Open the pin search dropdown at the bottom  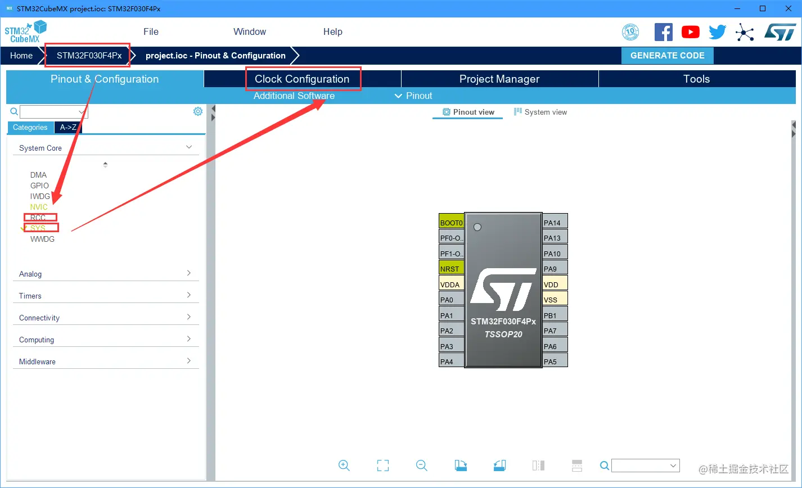click(x=673, y=466)
